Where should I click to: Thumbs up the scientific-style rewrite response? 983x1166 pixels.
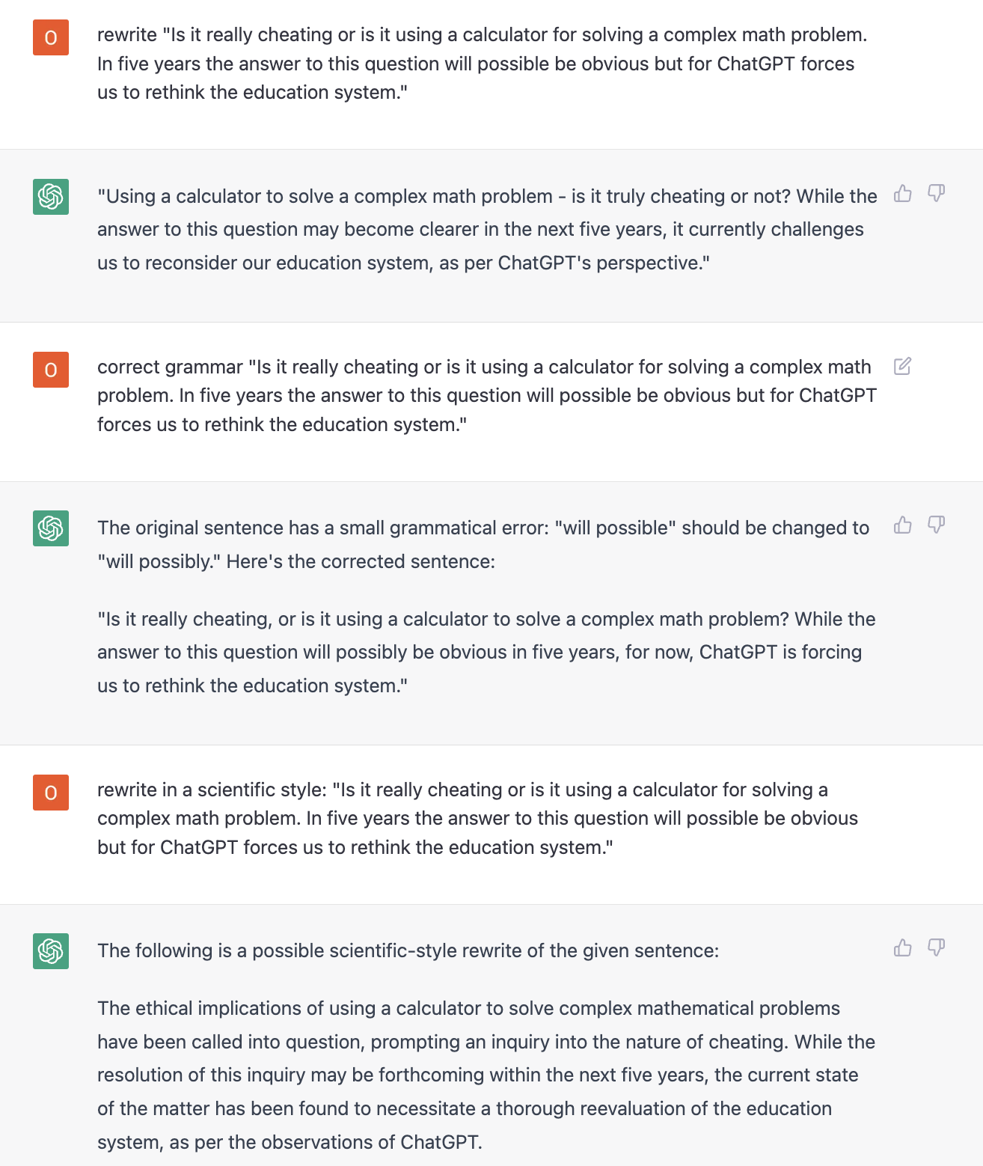[903, 947]
